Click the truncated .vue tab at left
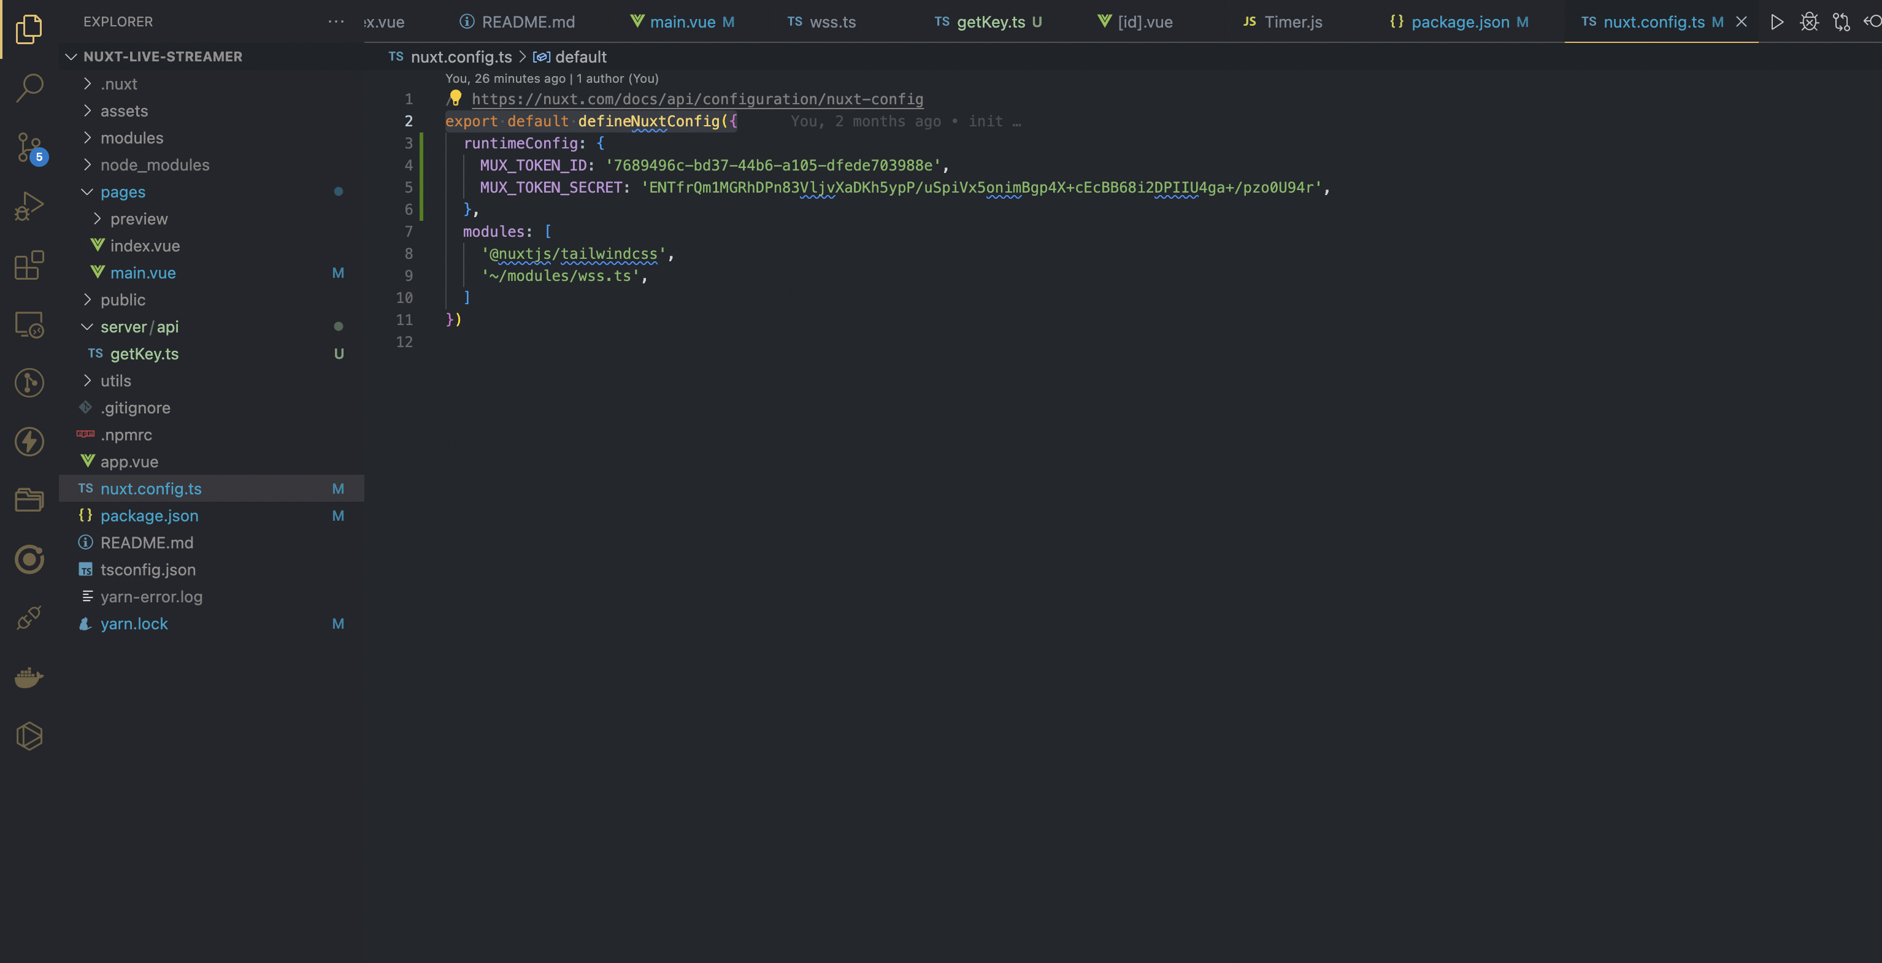Screen dimensions: 1882x963 tap(385, 22)
